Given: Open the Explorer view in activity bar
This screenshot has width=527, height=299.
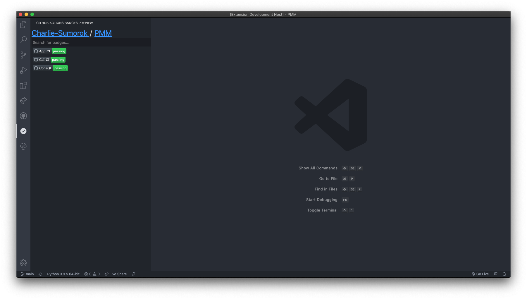Looking at the screenshot, I should point(23,25).
